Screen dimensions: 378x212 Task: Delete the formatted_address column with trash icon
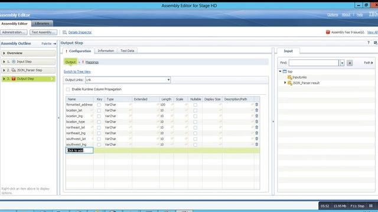(x=256, y=105)
